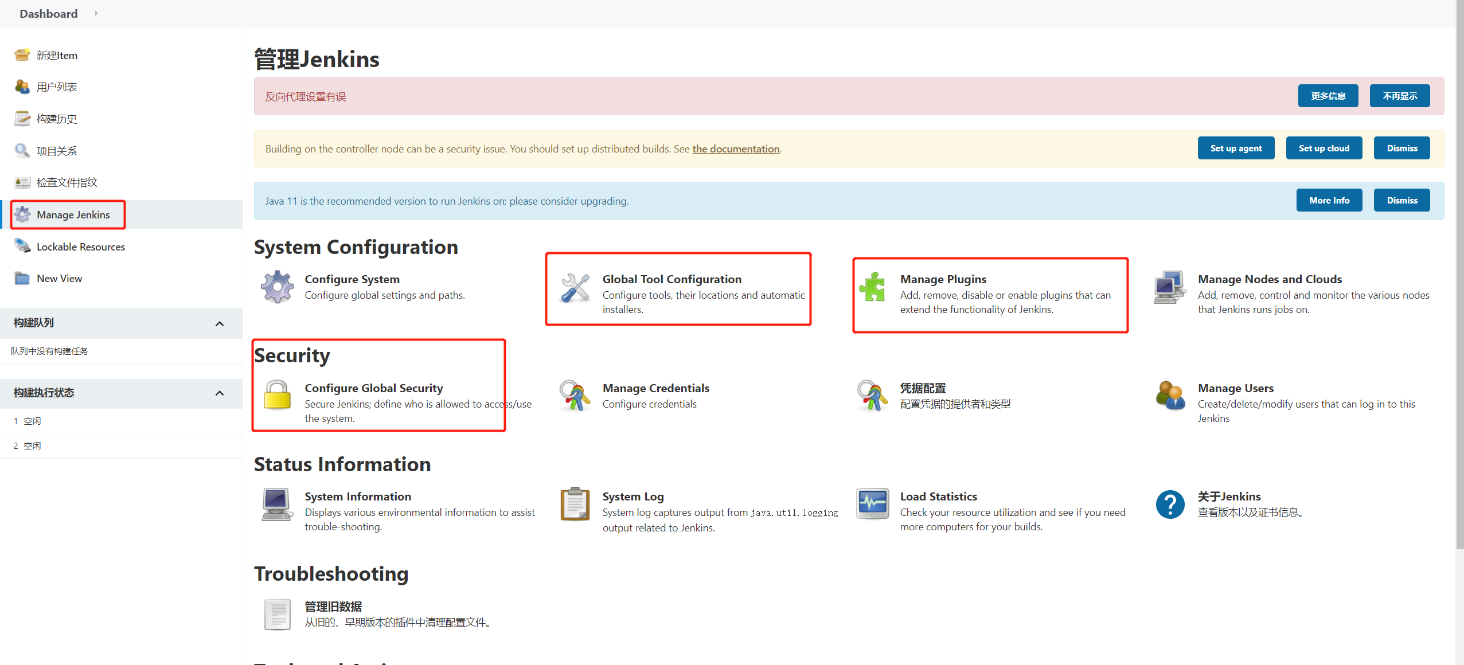Open Manage Credentials keys icon
The height and width of the screenshot is (665, 1464).
(x=575, y=396)
